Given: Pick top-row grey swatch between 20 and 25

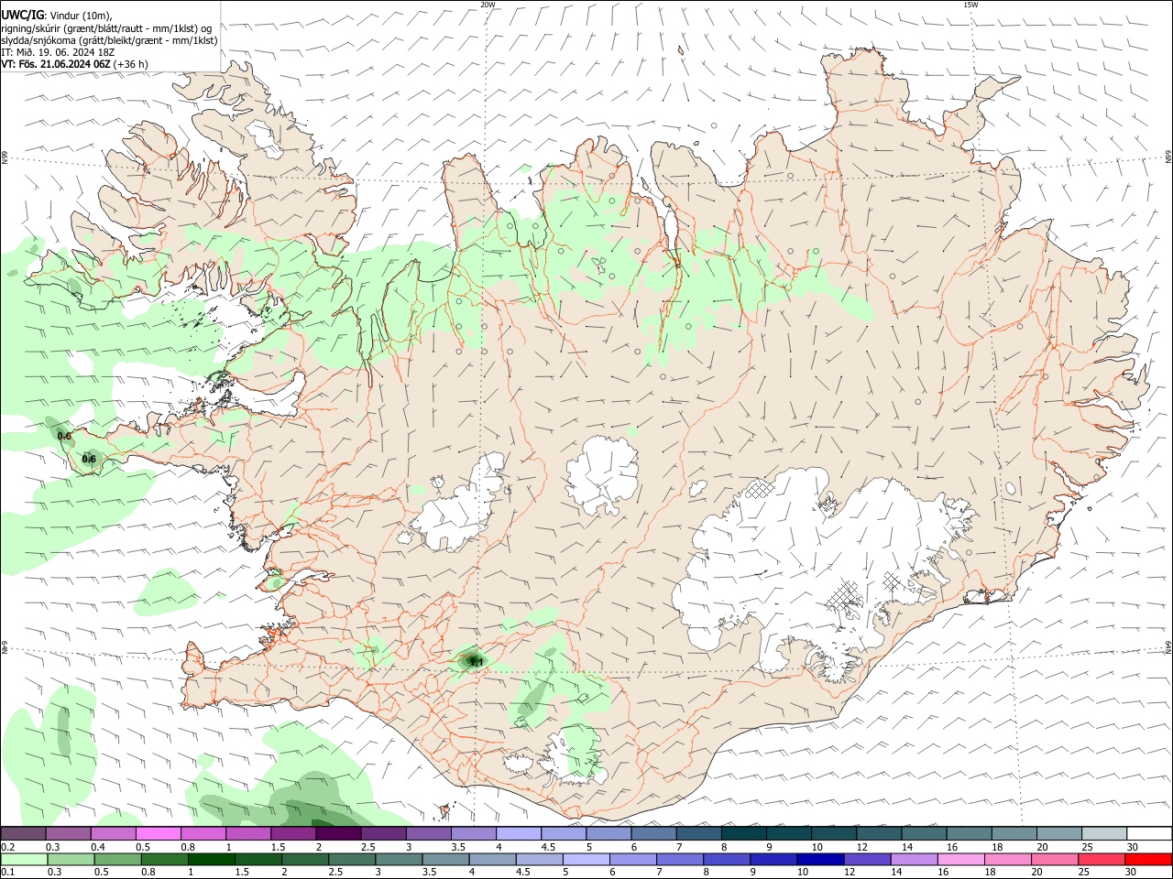Looking at the screenshot, I should tap(1060, 833).
